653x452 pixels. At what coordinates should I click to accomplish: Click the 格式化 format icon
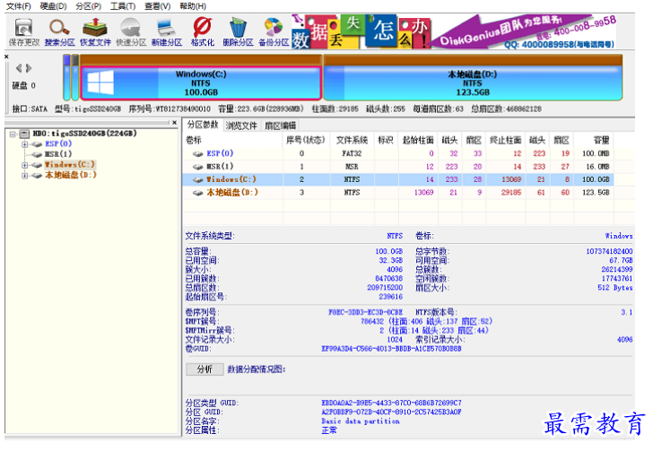pyautogui.click(x=203, y=32)
